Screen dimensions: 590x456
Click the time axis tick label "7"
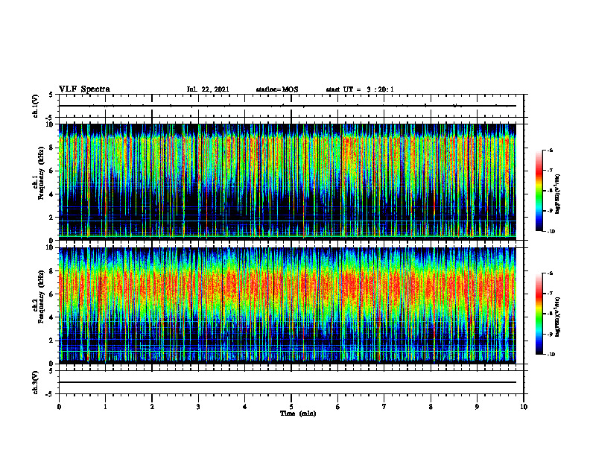(x=384, y=407)
